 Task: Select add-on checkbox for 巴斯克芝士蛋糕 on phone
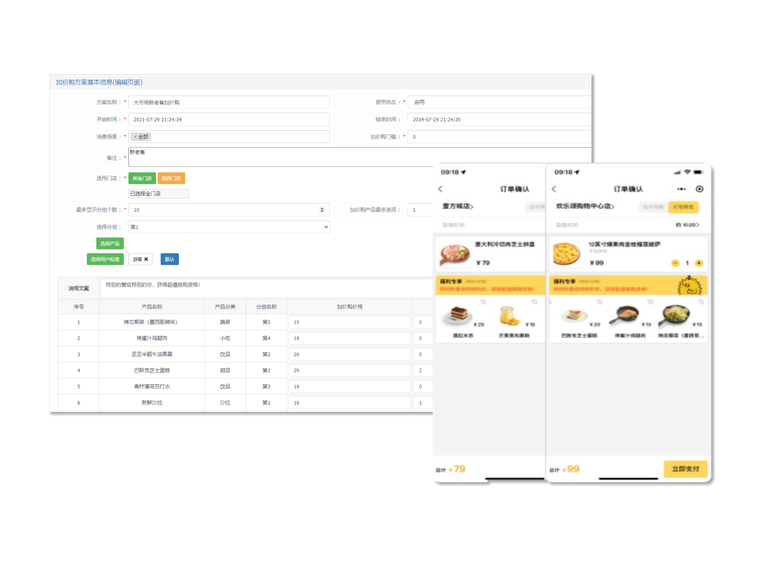coord(599,302)
